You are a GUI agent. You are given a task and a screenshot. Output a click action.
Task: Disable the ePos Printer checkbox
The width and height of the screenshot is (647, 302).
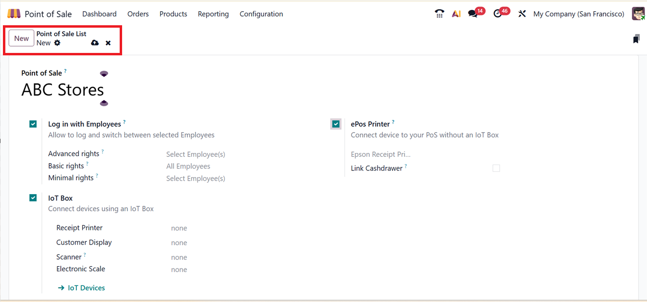pyautogui.click(x=336, y=124)
